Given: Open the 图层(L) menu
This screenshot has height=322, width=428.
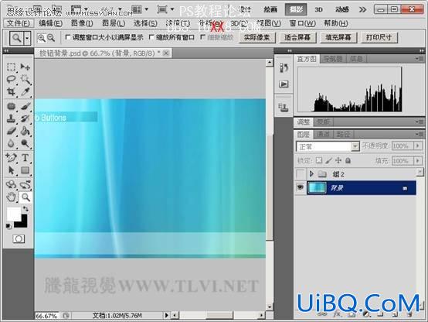Looking at the screenshot, I should pyautogui.click(x=114, y=23).
